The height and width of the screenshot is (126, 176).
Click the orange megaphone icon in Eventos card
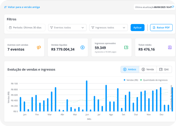point(39,47)
